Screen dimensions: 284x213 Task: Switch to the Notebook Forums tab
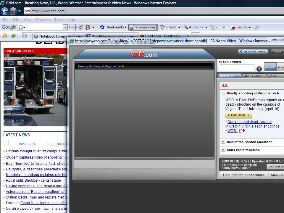click(59, 36)
